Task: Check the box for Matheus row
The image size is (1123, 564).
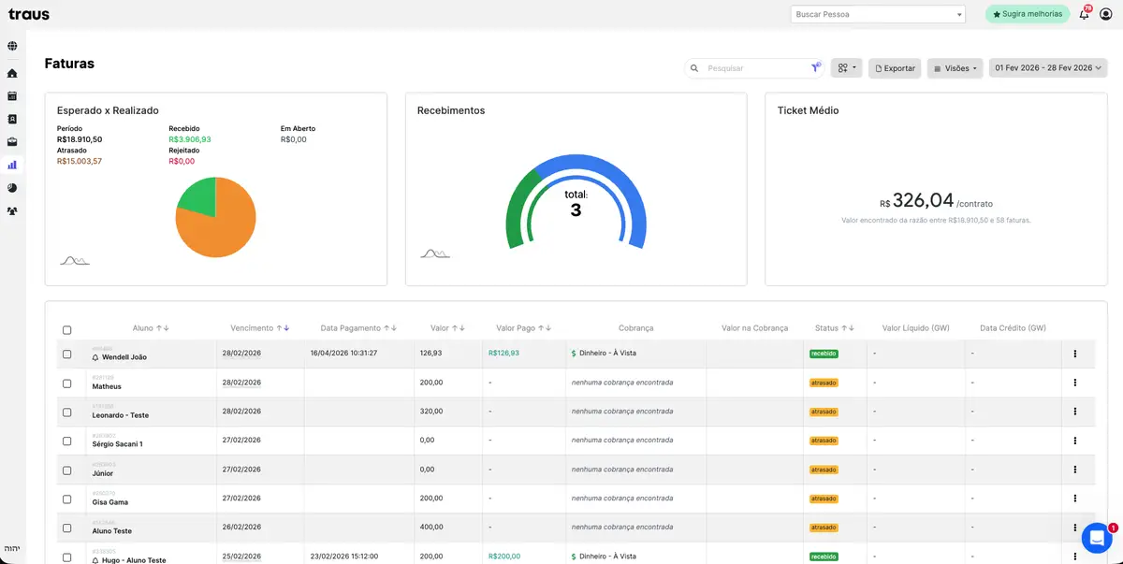Action: 66,383
